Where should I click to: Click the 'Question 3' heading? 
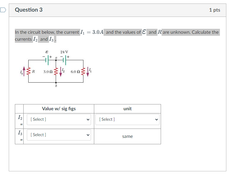coord(29,10)
